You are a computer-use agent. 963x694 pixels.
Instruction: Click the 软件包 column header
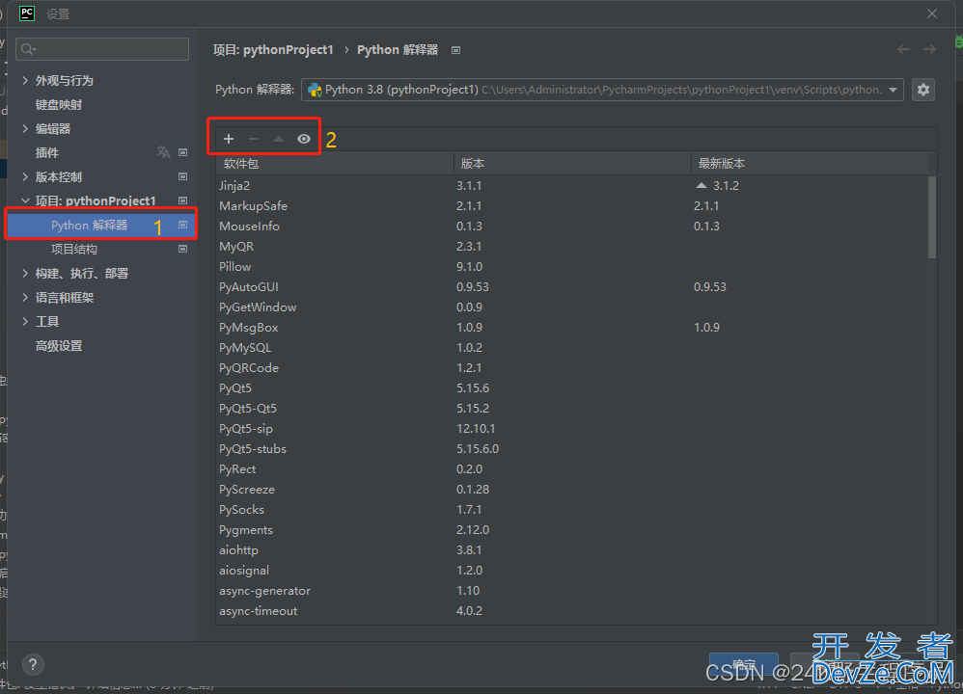(x=335, y=163)
